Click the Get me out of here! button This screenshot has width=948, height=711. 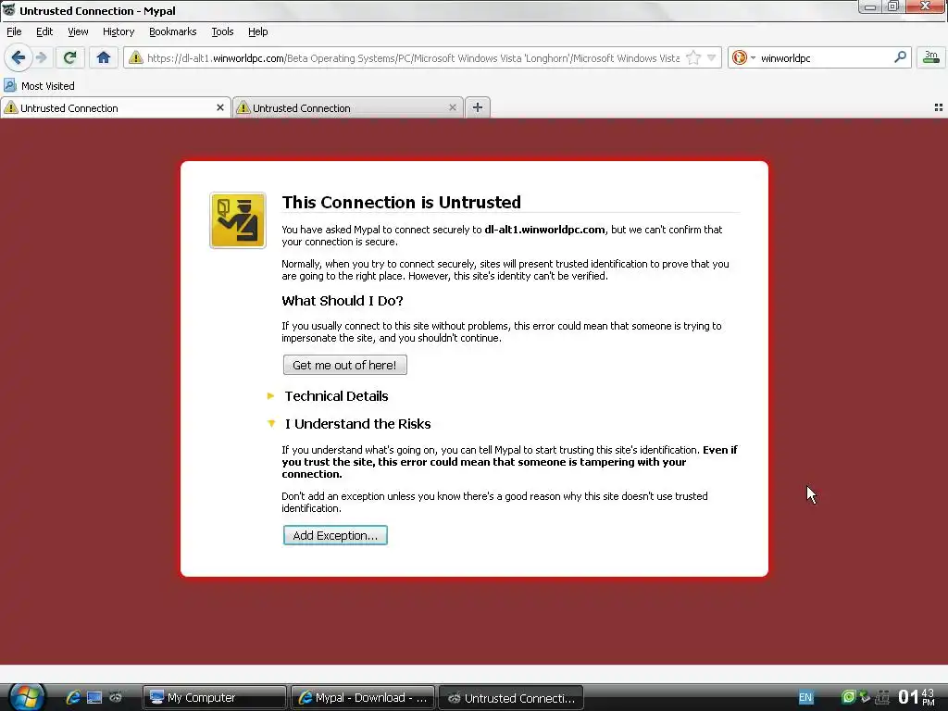[344, 365]
